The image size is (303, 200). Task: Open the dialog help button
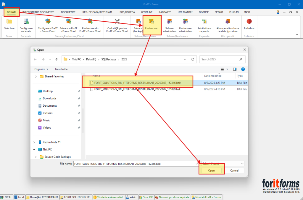point(243,69)
